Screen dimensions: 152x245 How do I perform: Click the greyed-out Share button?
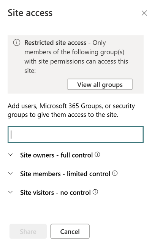pos(28,231)
